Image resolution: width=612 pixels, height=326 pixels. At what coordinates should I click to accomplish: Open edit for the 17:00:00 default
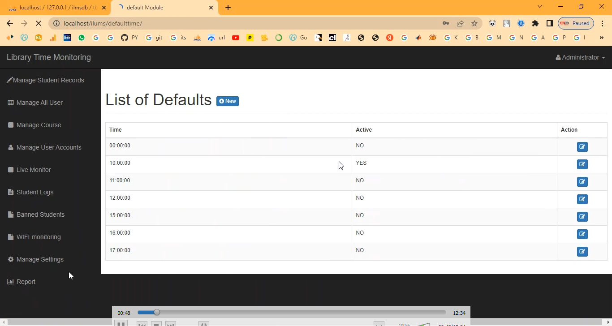(582, 252)
